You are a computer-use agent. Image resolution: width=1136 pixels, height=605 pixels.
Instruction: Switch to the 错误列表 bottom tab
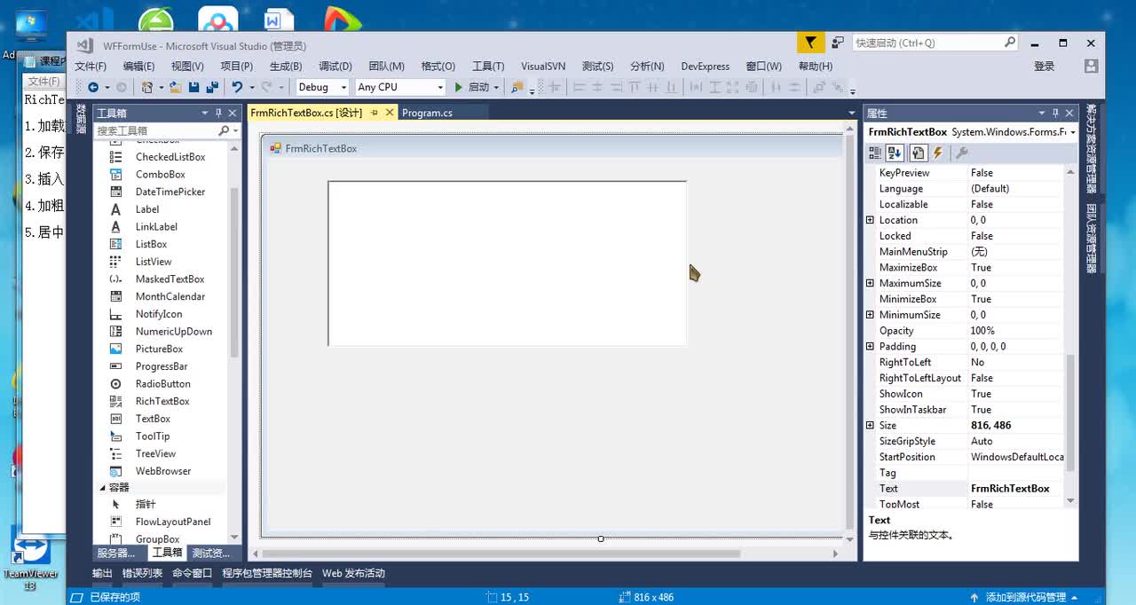142,573
